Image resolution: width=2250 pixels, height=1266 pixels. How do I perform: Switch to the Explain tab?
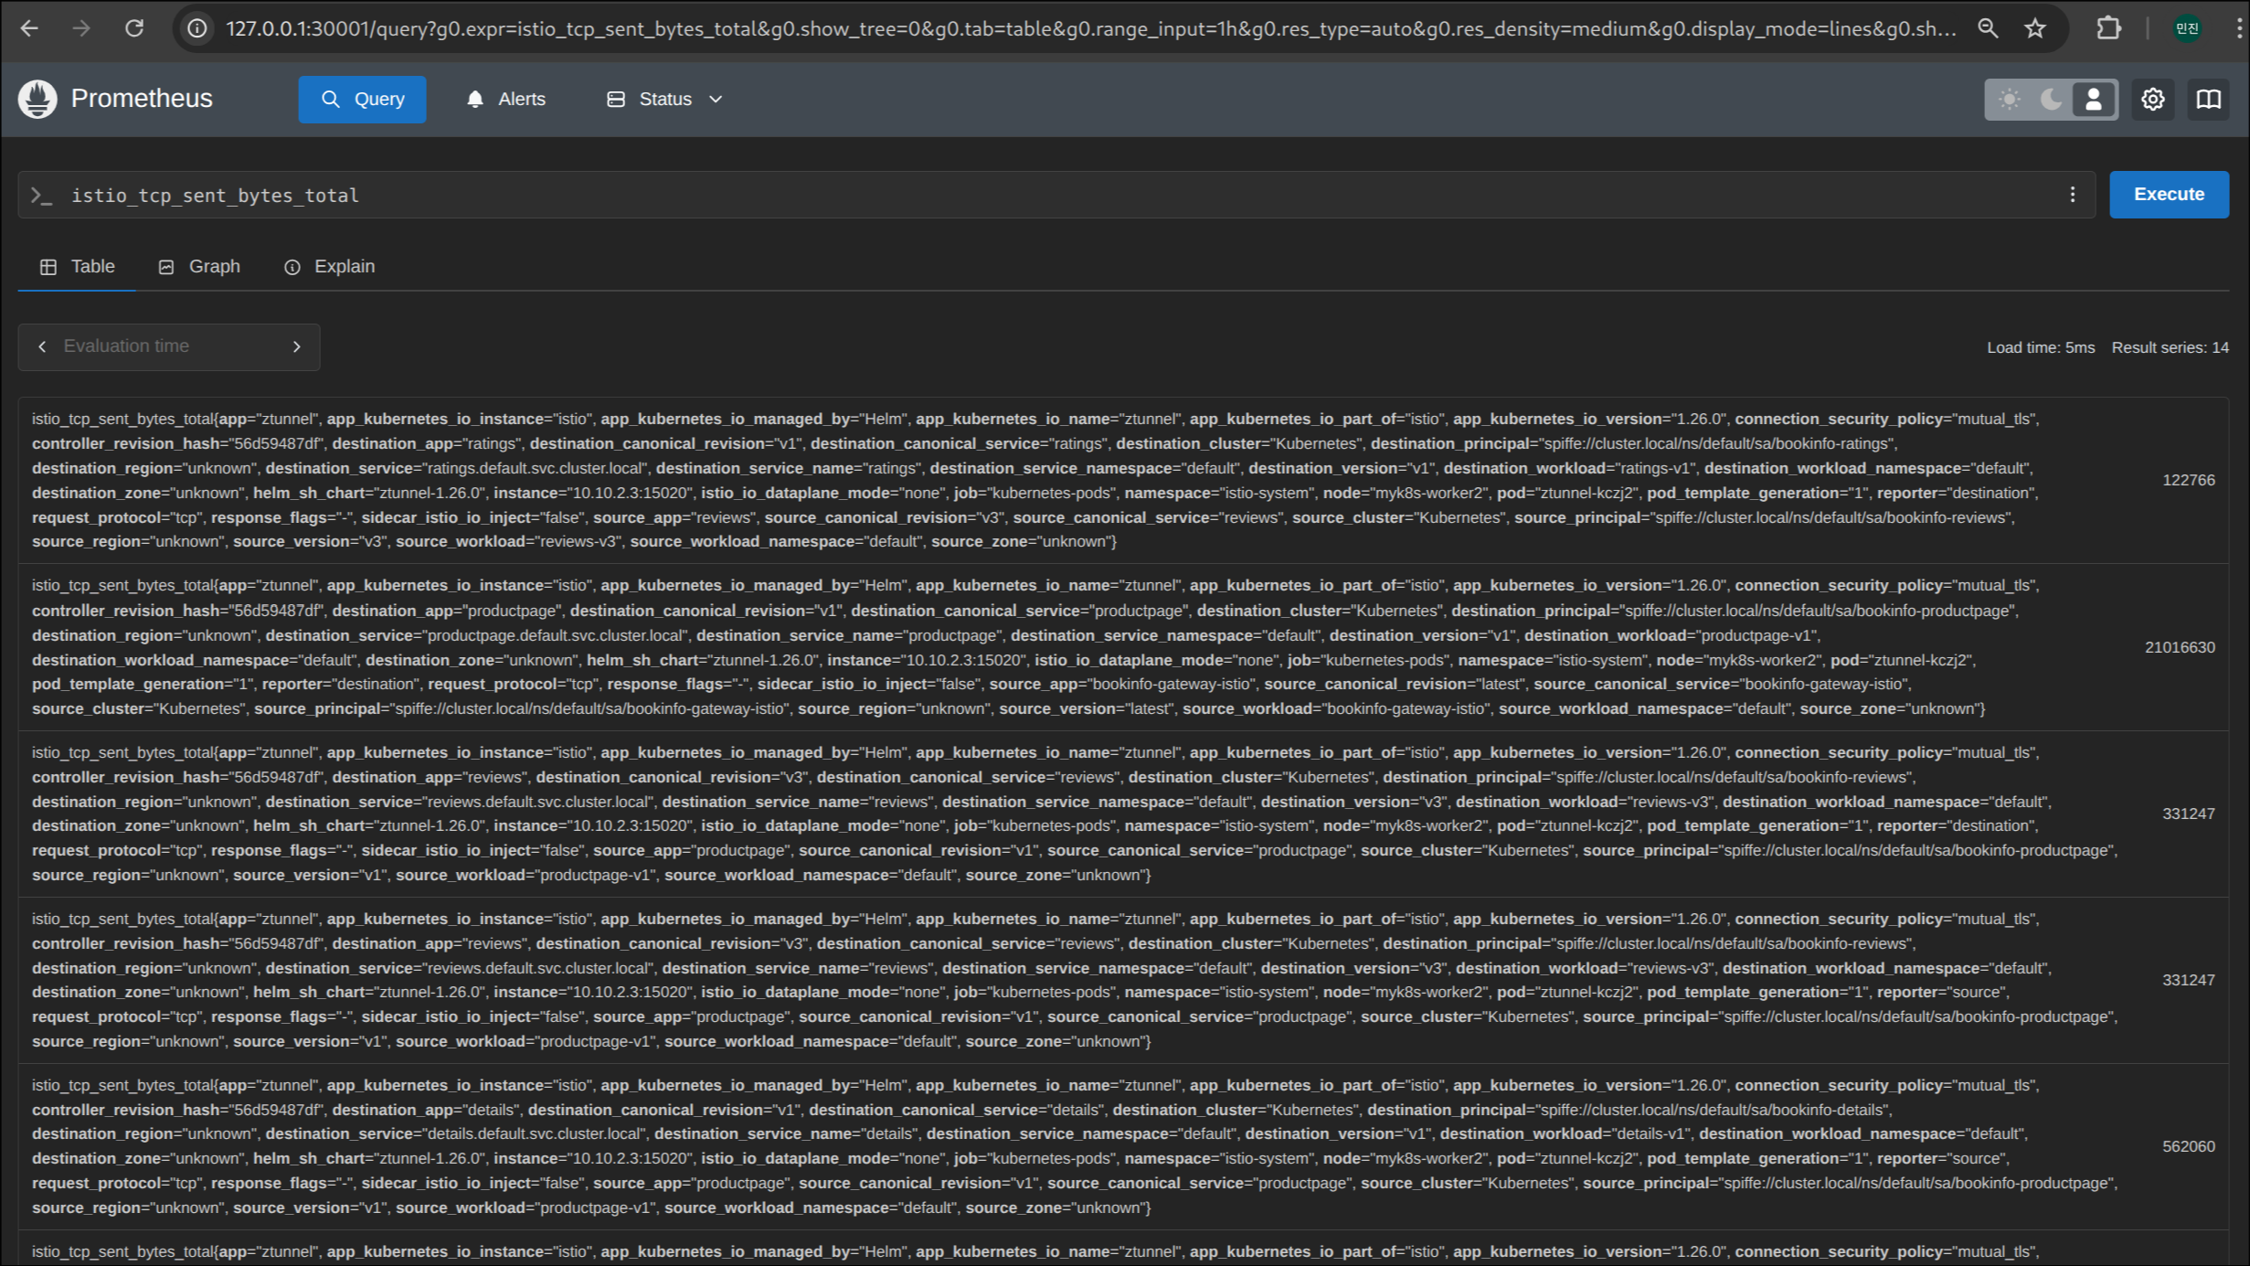click(330, 266)
